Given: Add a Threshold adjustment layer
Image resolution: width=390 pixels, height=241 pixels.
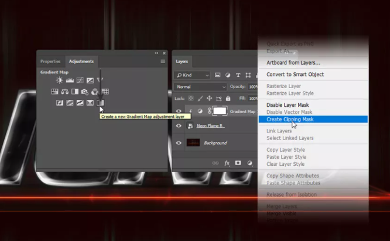Looking at the screenshot, I should point(80,103).
